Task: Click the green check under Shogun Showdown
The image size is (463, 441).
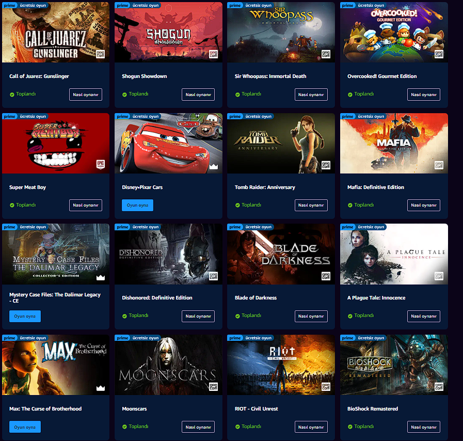Action: point(124,94)
